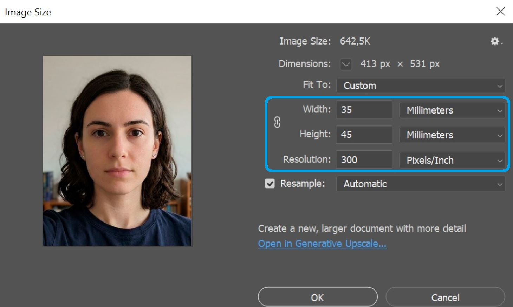Select the Height unit dropdown arrow icon
Image resolution: width=513 pixels, height=307 pixels.
(x=500, y=135)
